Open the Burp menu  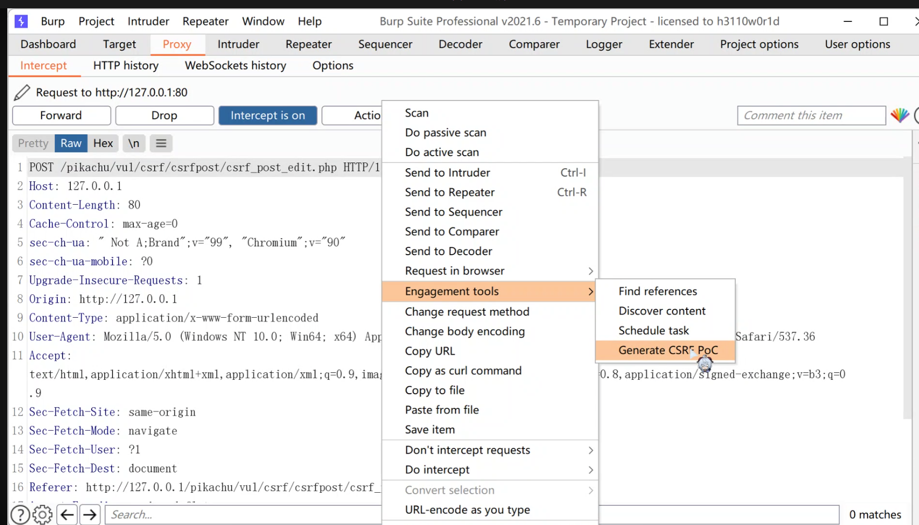coord(53,21)
